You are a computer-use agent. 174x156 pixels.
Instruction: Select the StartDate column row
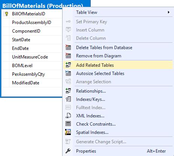pyautogui.click(x=32, y=40)
